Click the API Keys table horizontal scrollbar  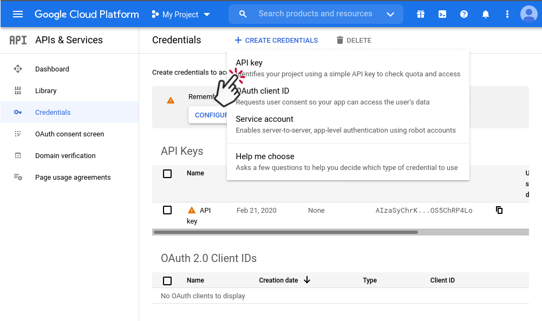point(286,232)
